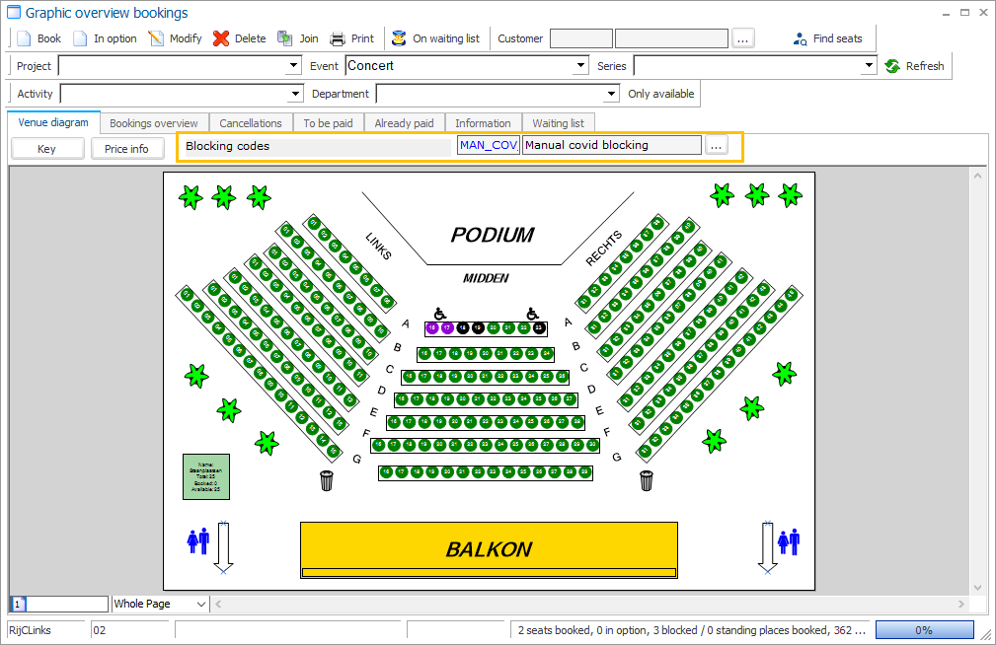Open the Event dropdown showing Concert

click(580, 66)
